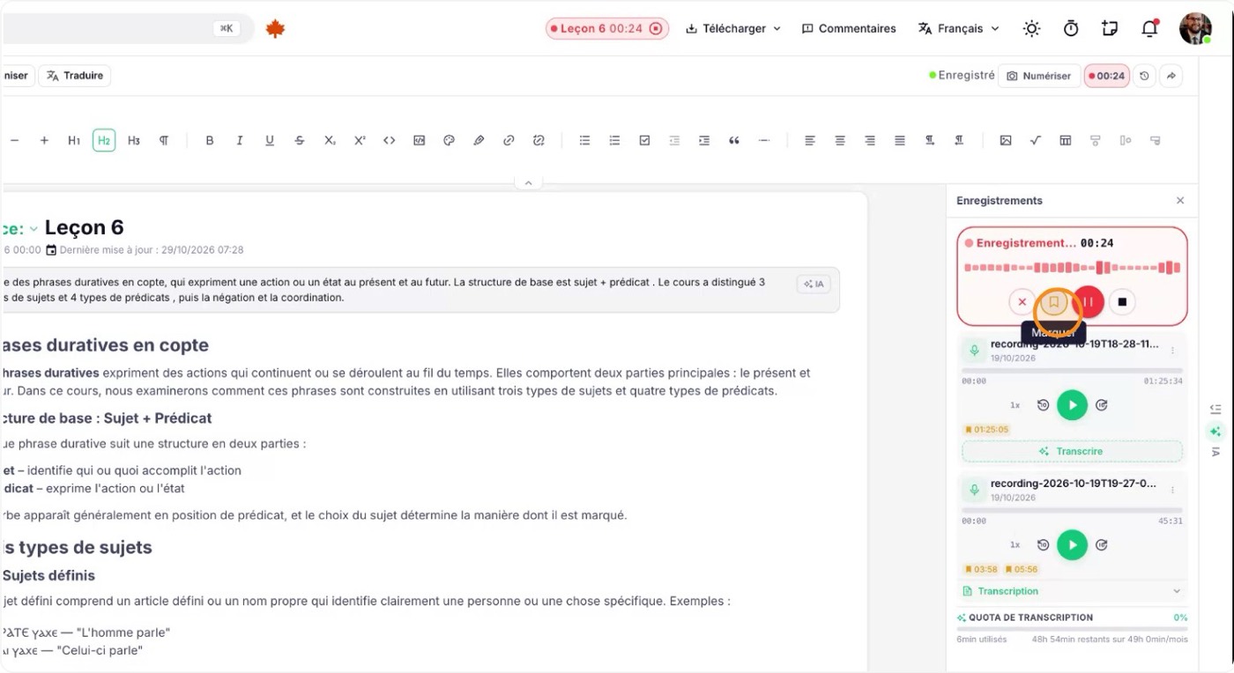Screen dimensions: 1234x673
Task: Toggle italic formatting
Action: [x=240, y=140]
